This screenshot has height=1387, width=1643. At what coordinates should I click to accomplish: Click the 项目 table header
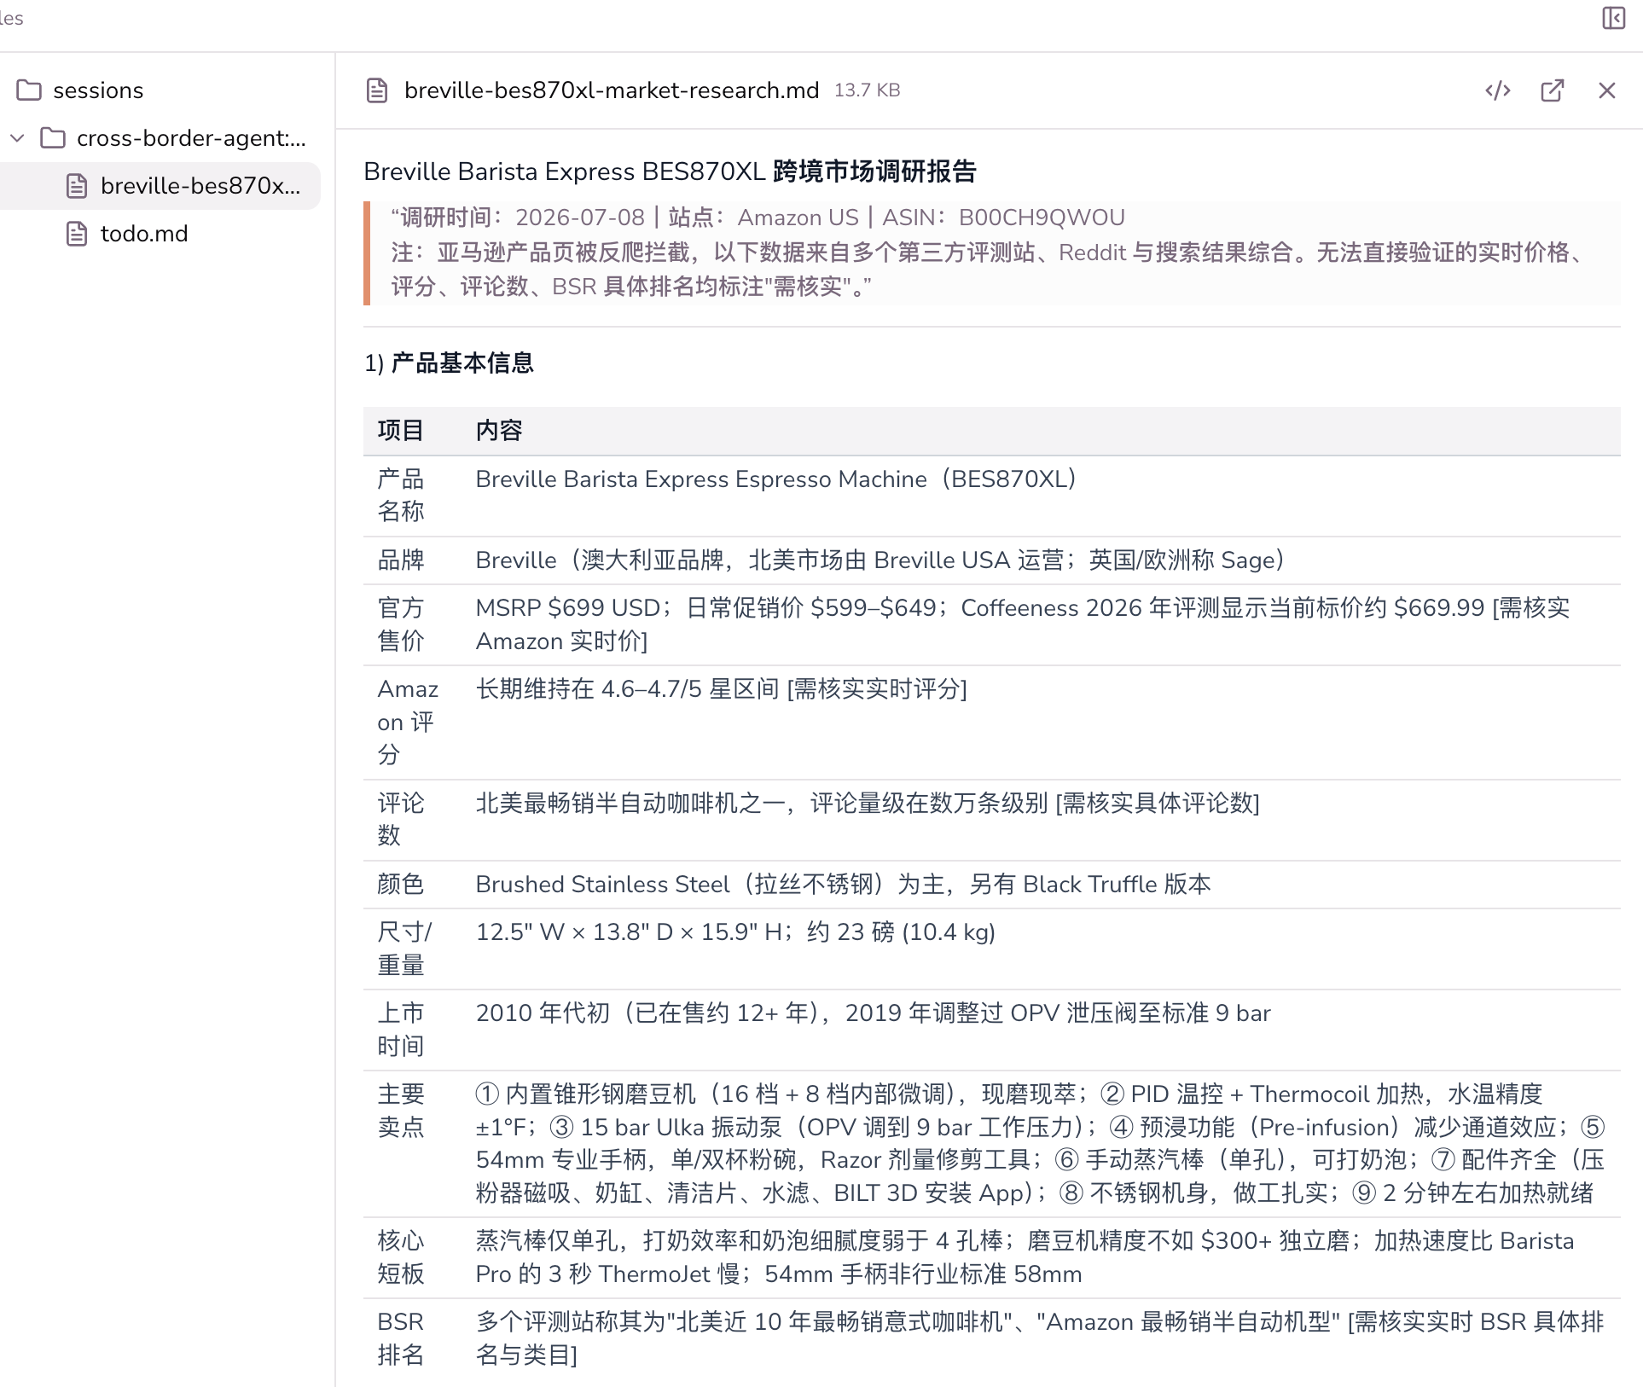click(401, 431)
